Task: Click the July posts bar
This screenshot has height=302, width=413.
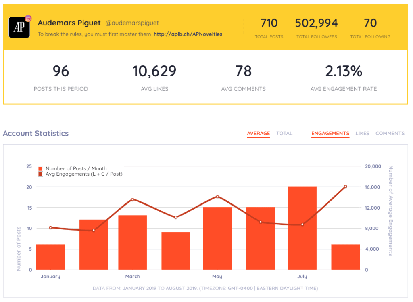Action: [x=302, y=228]
